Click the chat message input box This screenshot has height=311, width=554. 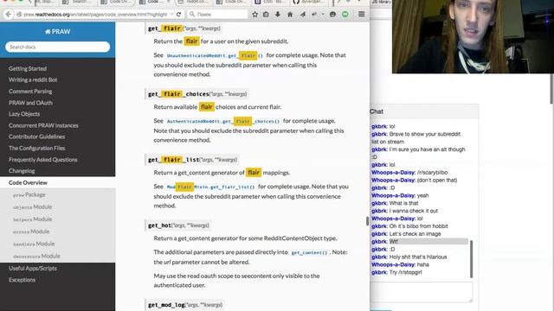tap(422, 292)
